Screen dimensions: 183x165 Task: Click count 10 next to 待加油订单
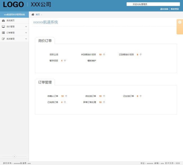pyautogui.click(x=100, y=96)
